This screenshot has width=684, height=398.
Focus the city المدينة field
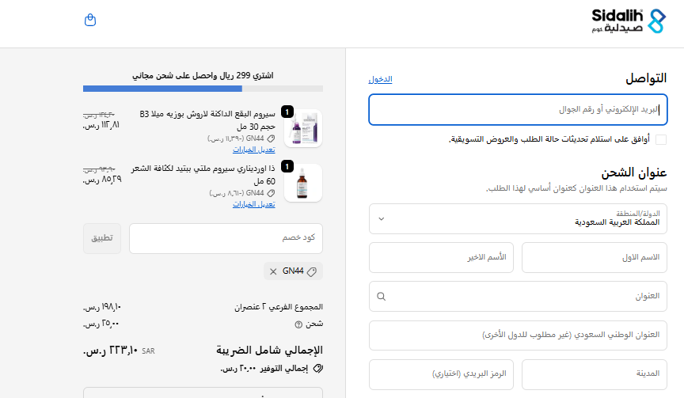(x=594, y=374)
